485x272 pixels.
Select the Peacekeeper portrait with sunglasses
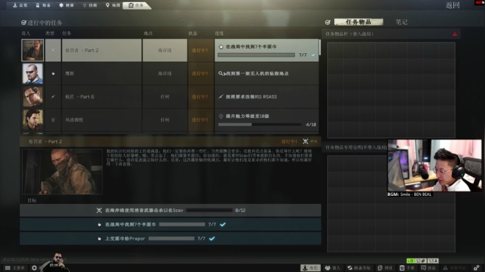[32, 73]
